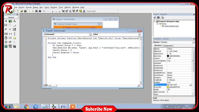The image size is (199, 112).
Task: Select the Frame control tool
Action: tap(10, 25)
